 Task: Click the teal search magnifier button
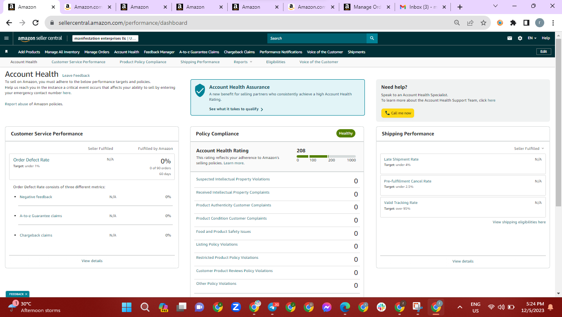coord(372,38)
